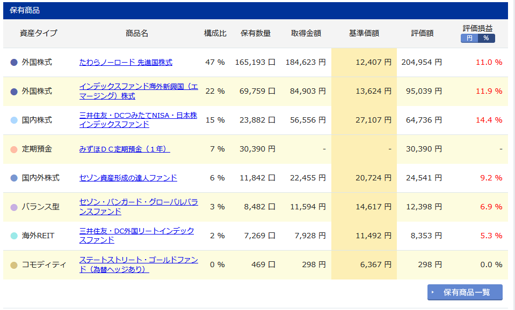Viewport: 515px width, 310px height.
Task: Open 三井住友・DCつみたてNISA・日本株 fund link
Action: click(x=138, y=120)
